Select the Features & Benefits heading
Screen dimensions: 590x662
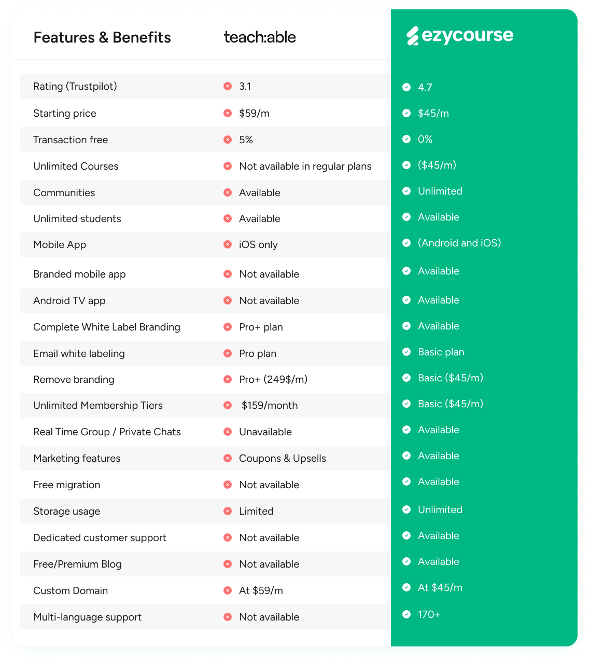pyautogui.click(x=102, y=37)
